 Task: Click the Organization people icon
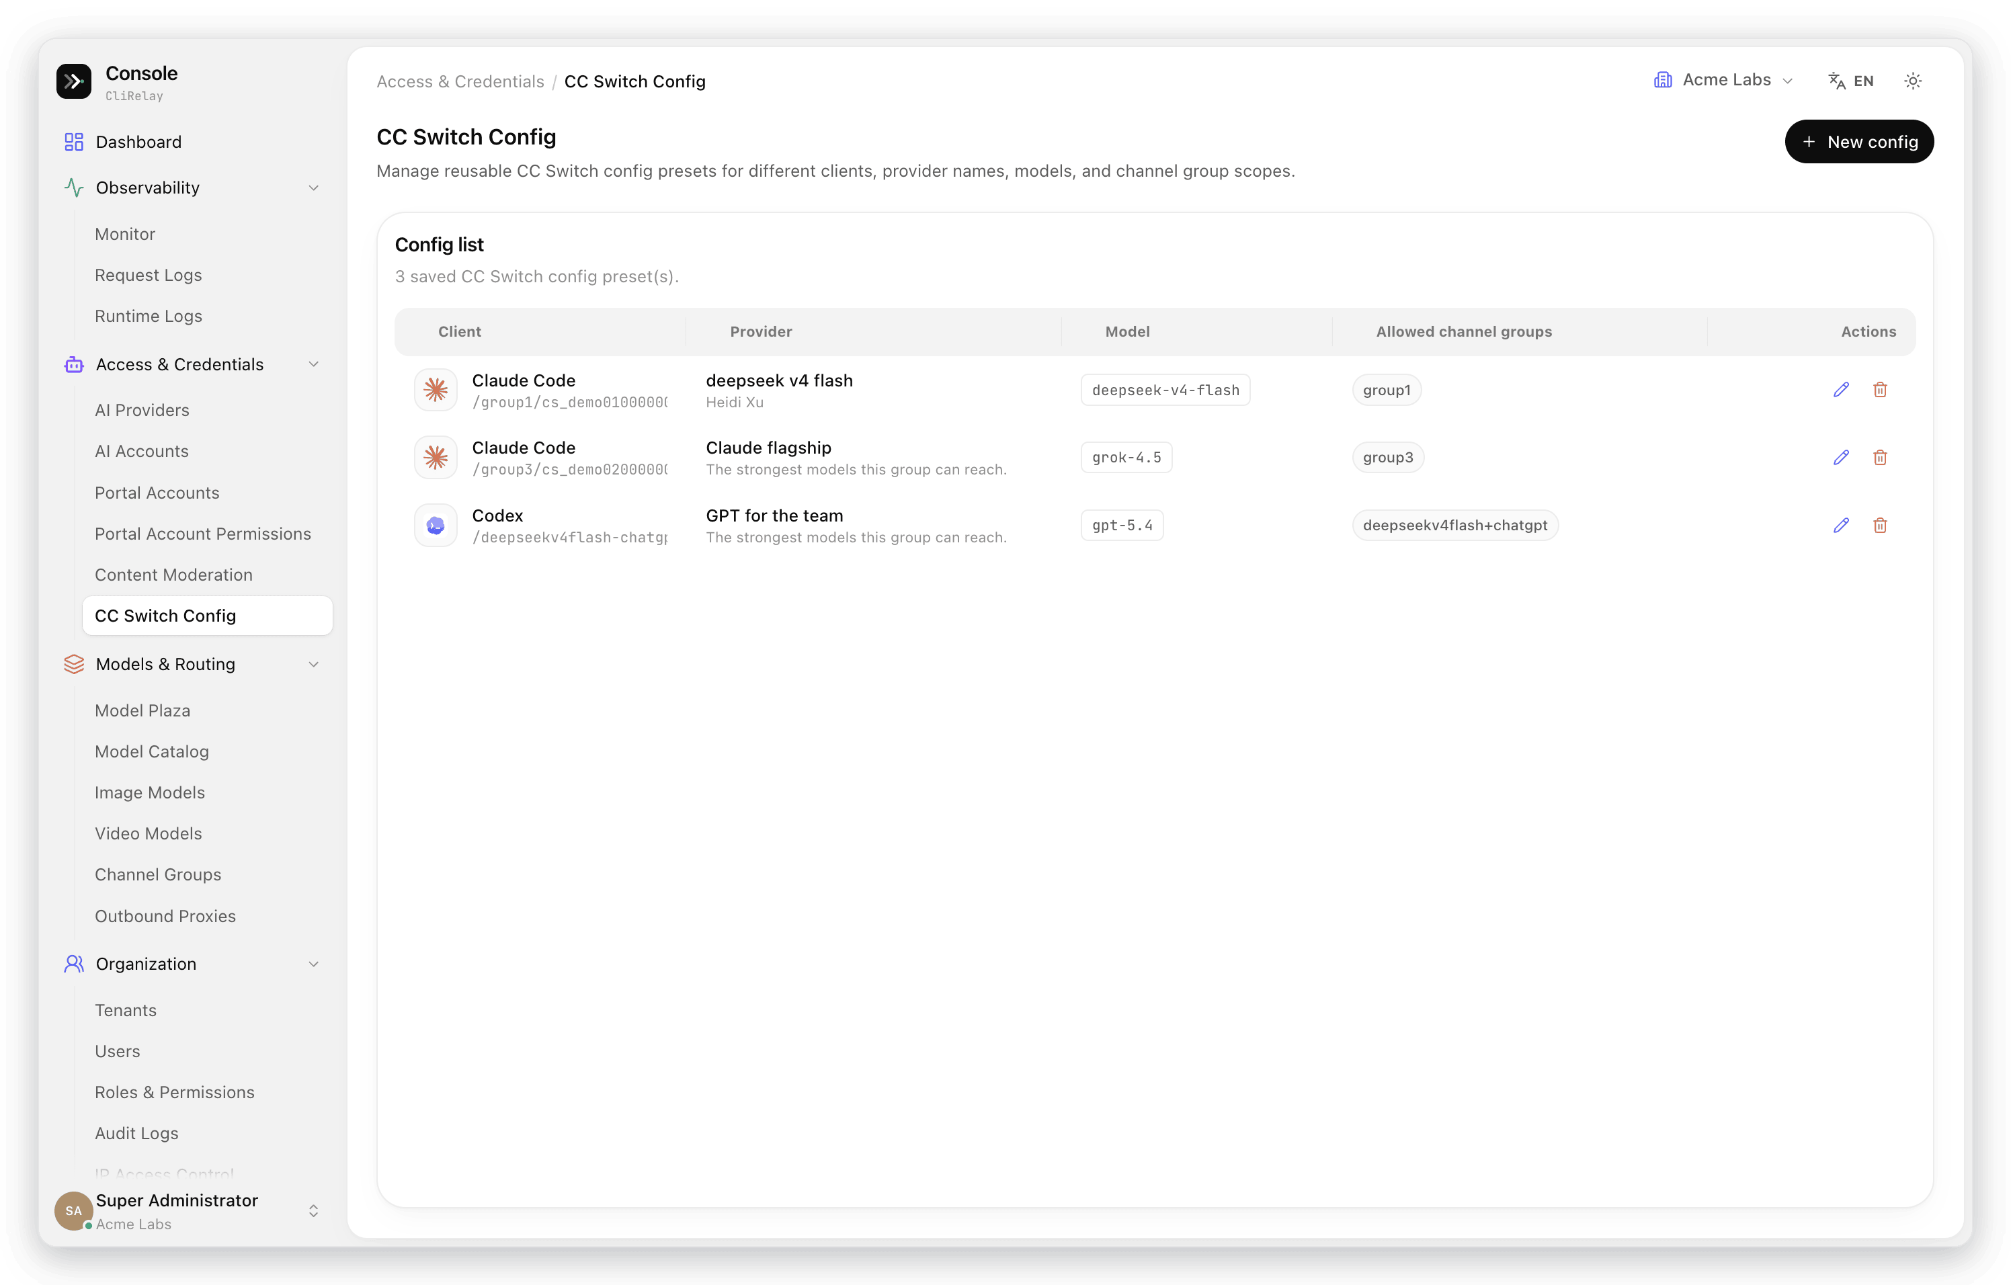tap(73, 964)
